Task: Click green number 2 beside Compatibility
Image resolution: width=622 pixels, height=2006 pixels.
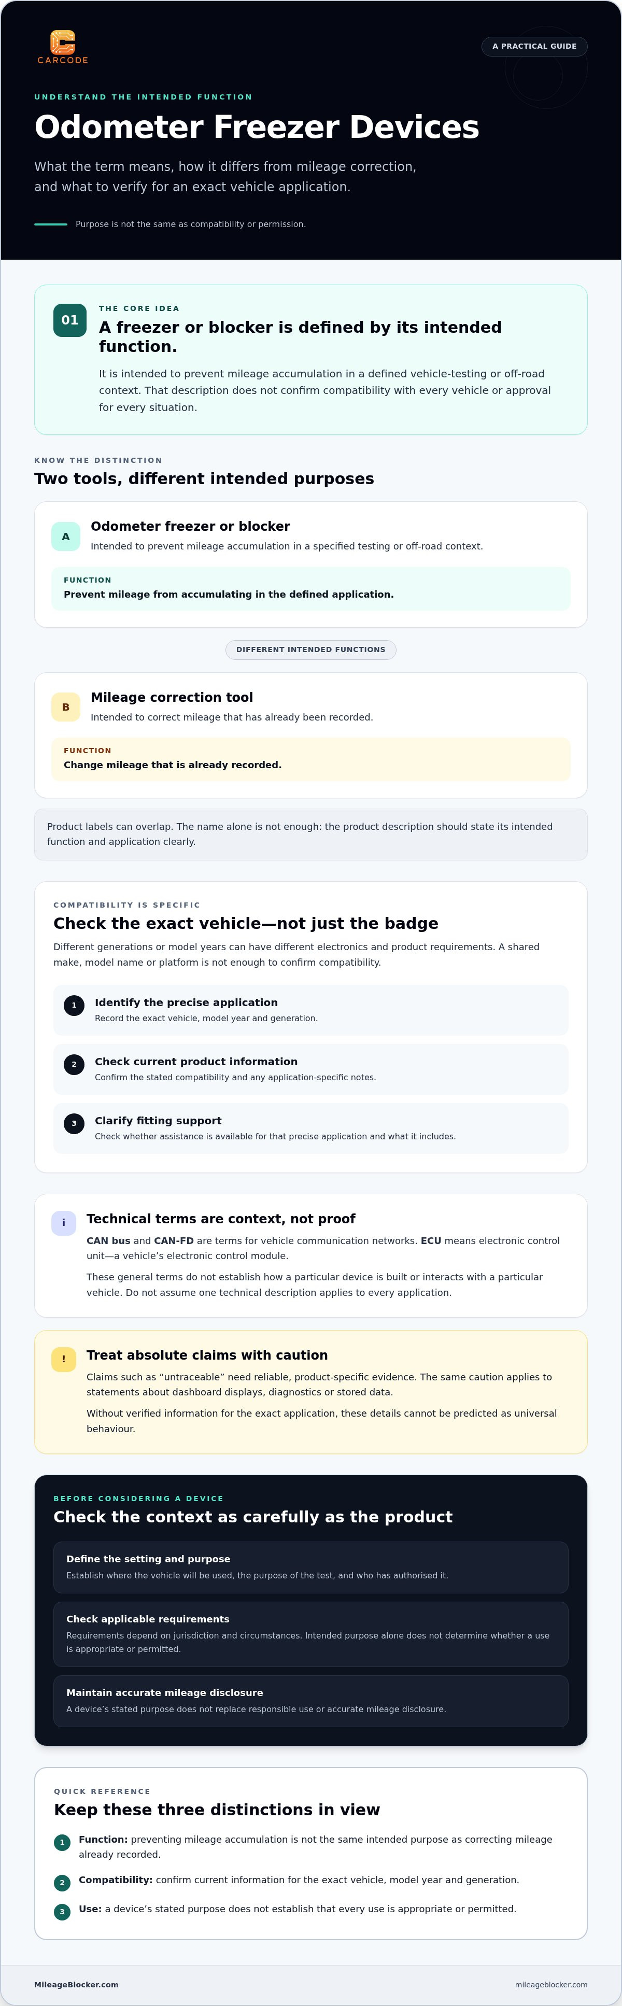Action: tap(62, 1883)
